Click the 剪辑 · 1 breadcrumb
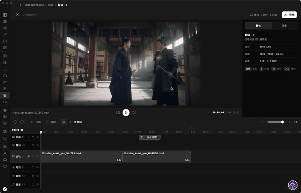The image size is (301, 193). (x=62, y=5)
